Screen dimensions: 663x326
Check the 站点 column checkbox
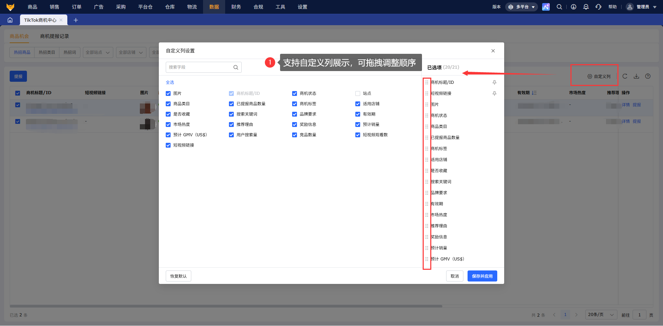point(358,93)
